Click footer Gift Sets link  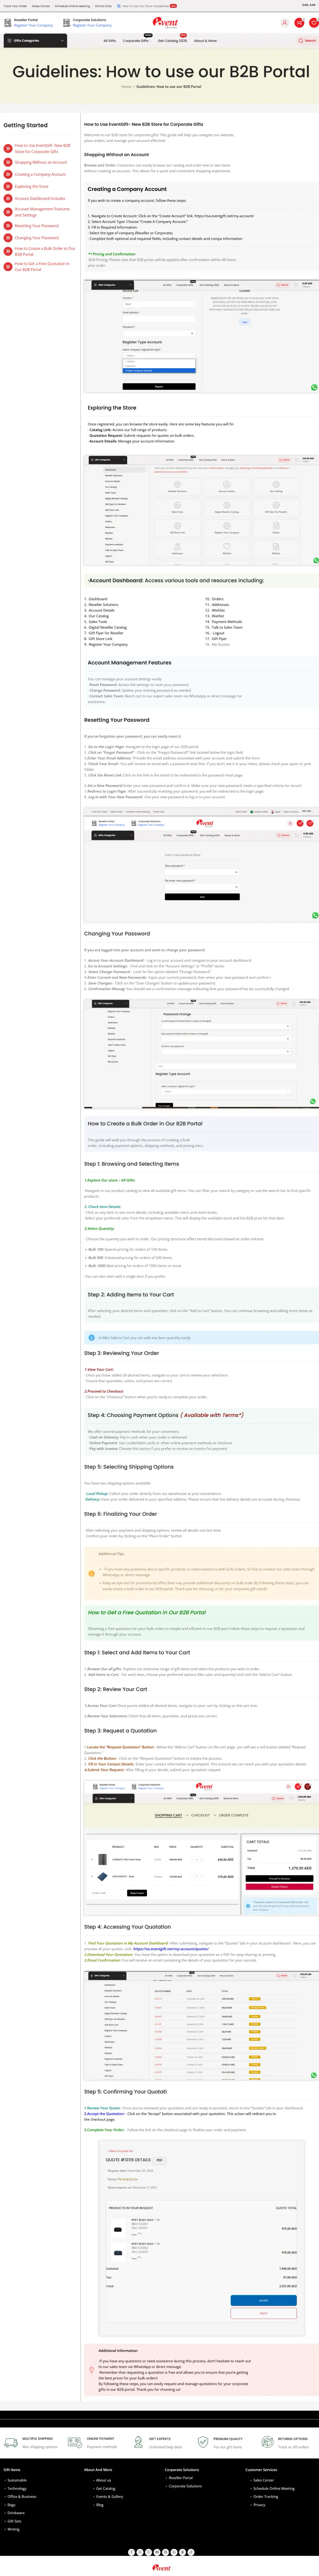tap(14, 2521)
